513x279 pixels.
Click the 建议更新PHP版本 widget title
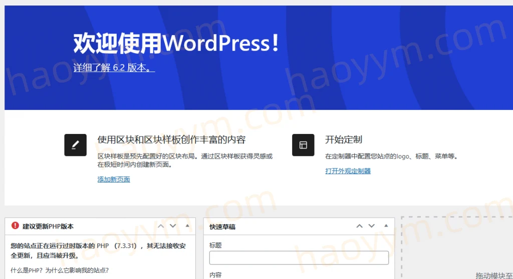48,226
